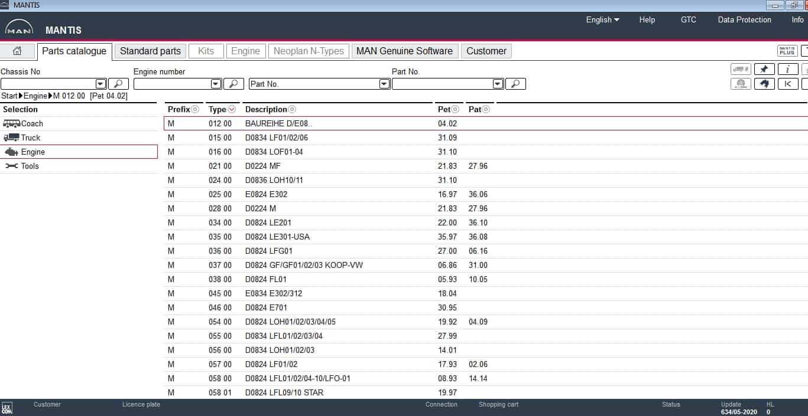Search by Chassis No magnifier button
The width and height of the screenshot is (808, 416).
pyautogui.click(x=118, y=84)
